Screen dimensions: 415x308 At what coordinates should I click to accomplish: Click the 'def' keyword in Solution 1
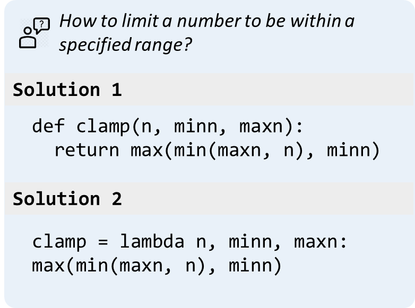(49, 126)
